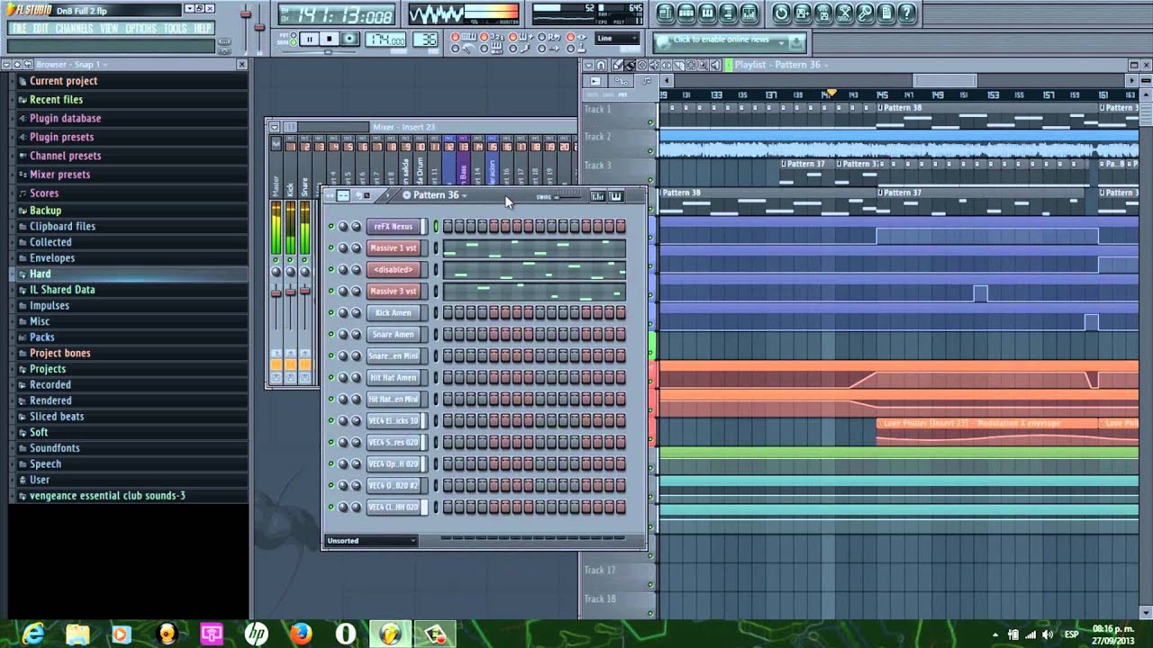Open the Unsorted channel filter dropdown
This screenshot has width=1153, height=648.
pos(371,541)
